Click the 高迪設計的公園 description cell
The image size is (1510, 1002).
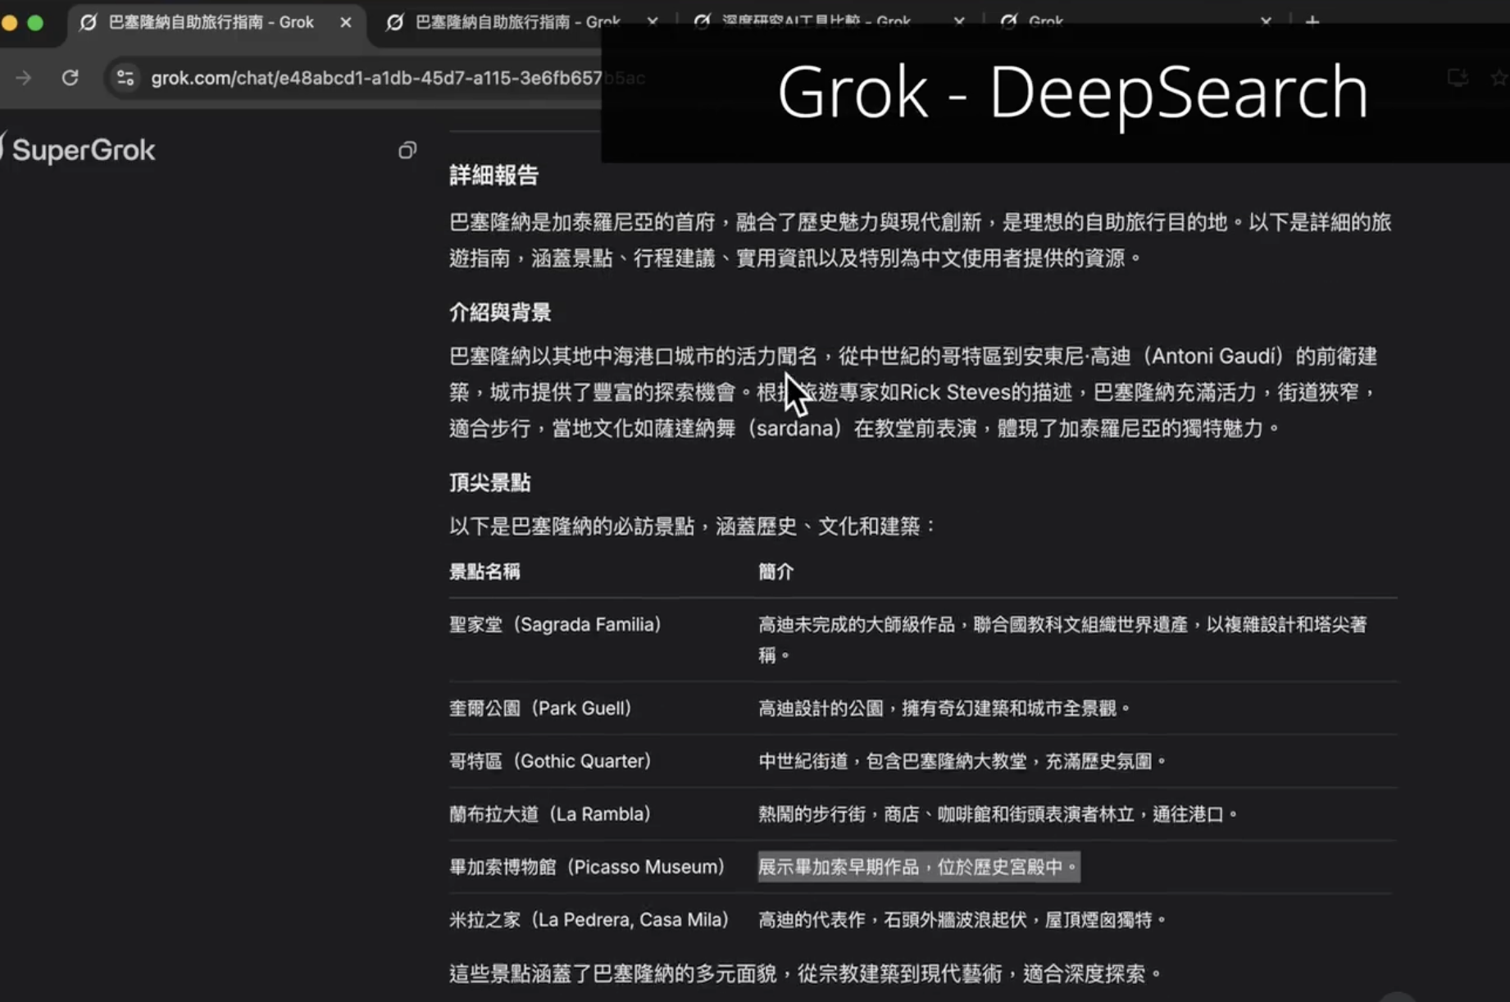click(944, 708)
